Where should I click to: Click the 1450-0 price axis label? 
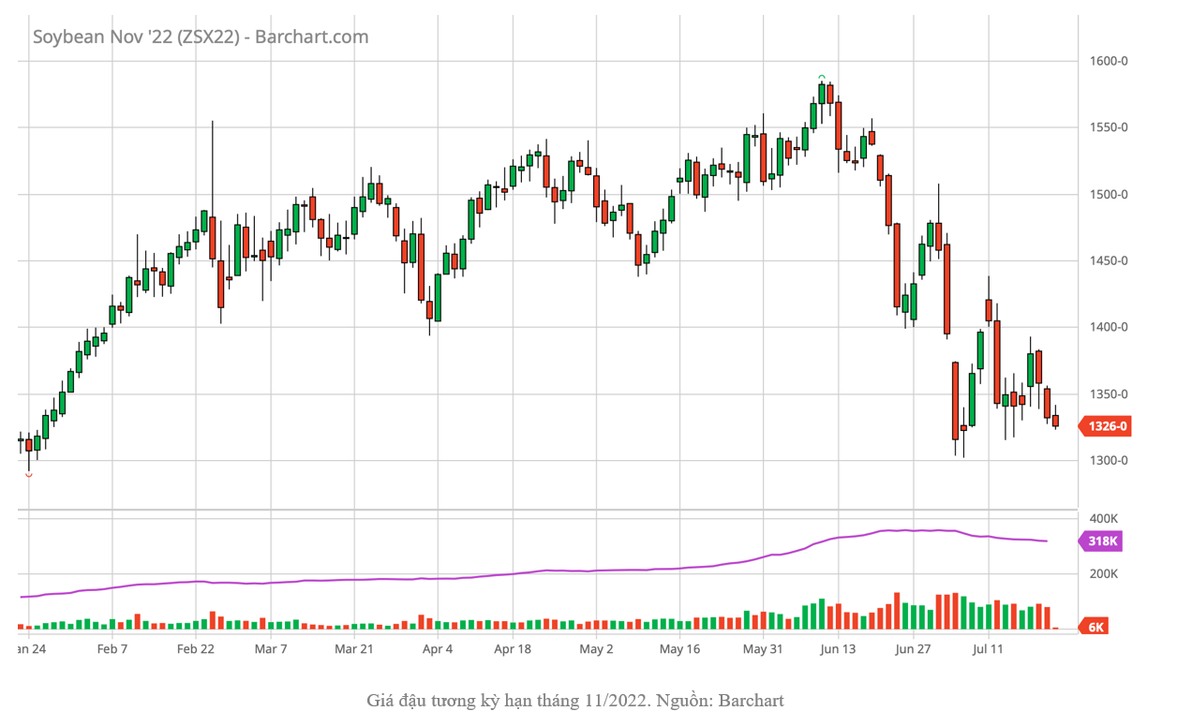point(1110,260)
